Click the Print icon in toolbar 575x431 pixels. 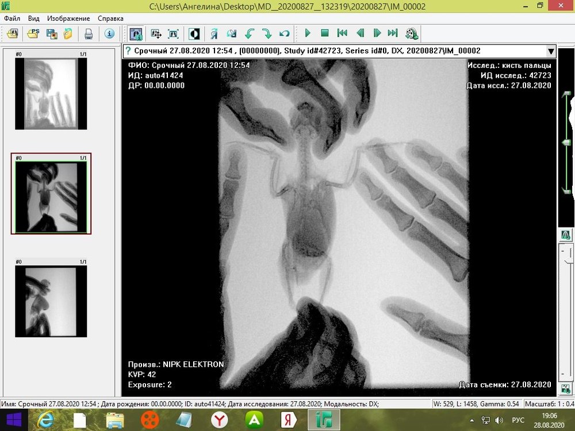pos(89,34)
